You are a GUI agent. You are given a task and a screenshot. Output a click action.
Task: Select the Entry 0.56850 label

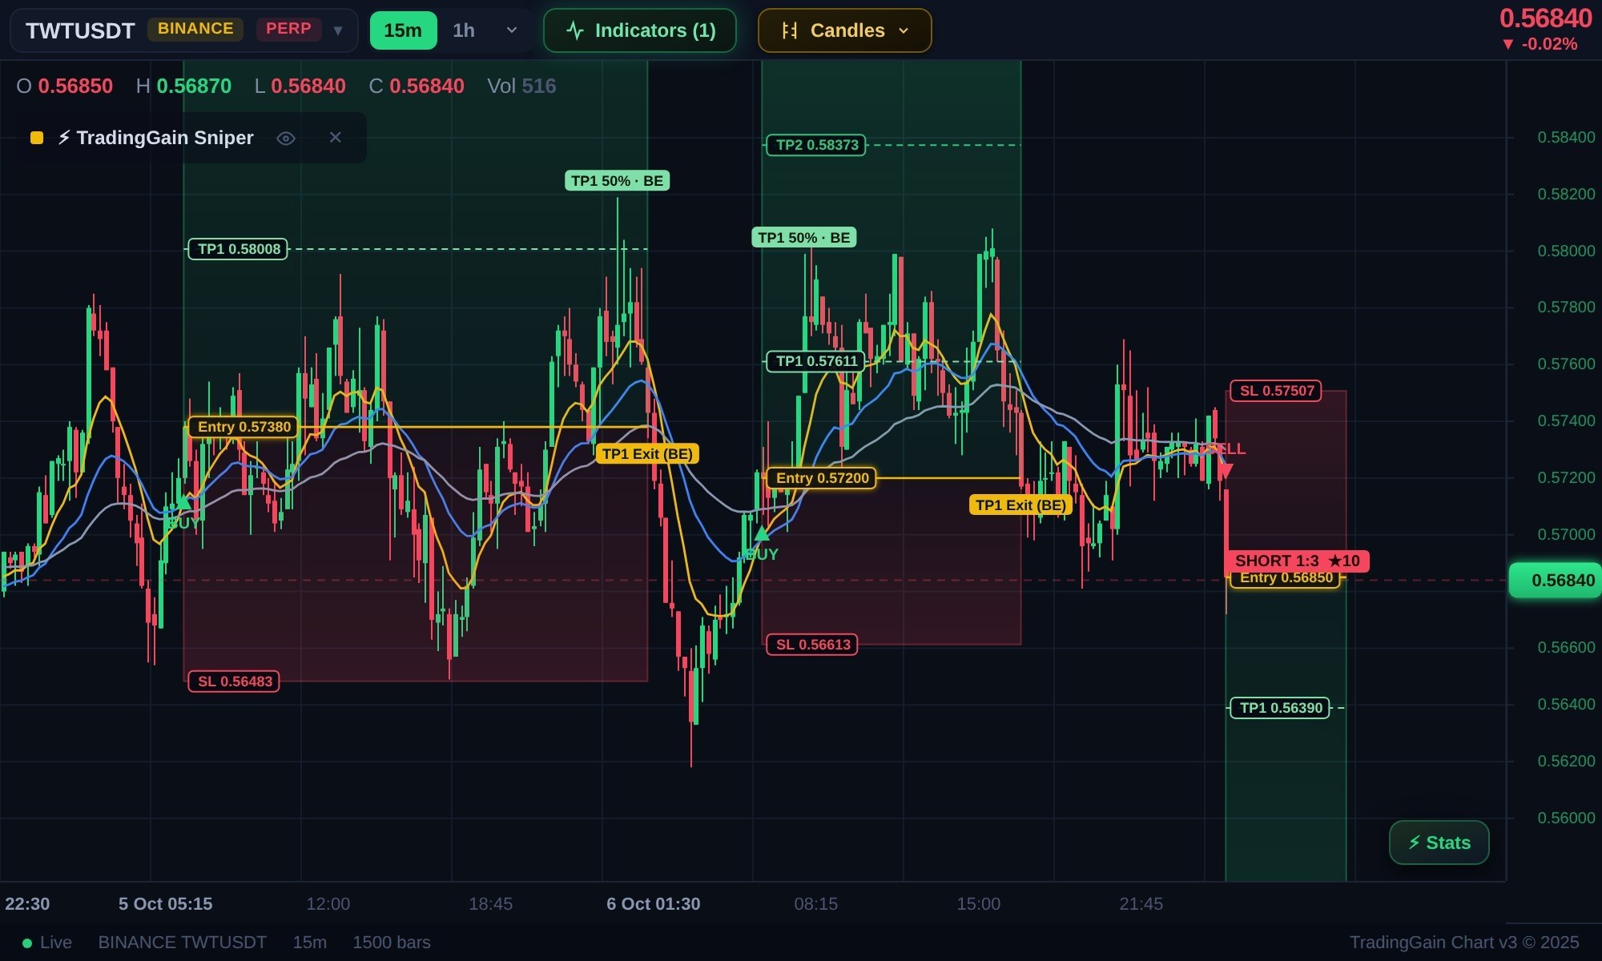[x=1286, y=578]
